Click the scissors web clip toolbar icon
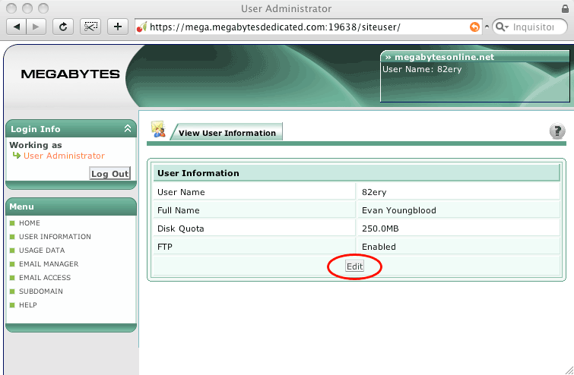The width and height of the screenshot is (574, 375). pos(90,27)
